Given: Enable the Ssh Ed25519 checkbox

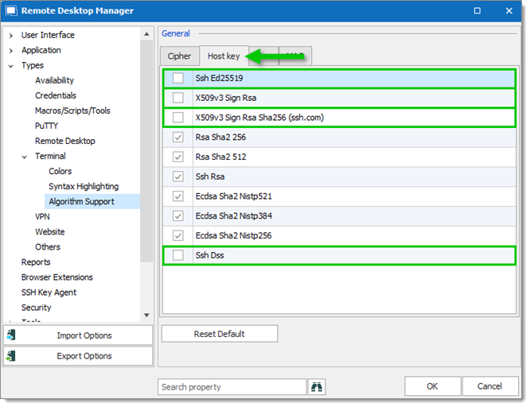Looking at the screenshot, I should click(177, 78).
